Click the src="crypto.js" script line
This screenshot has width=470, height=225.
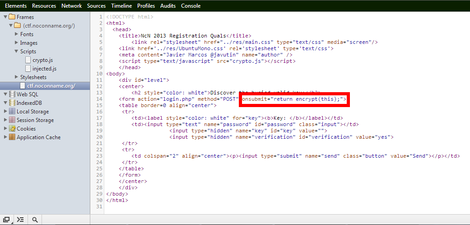pyautogui.click(x=207, y=61)
